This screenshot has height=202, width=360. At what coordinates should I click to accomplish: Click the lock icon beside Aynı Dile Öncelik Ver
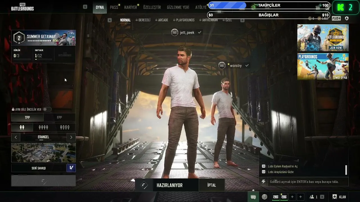(13, 109)
